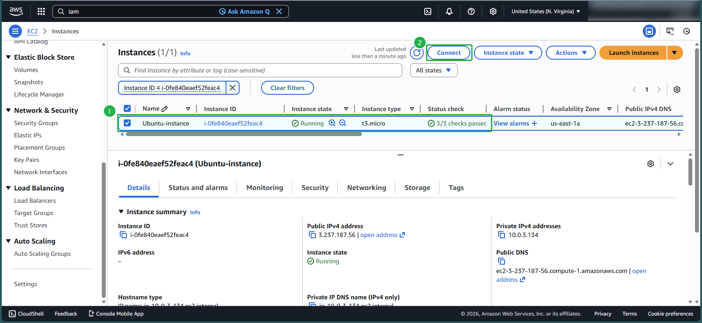Click Clear filters button
Screen dimensions: 702x323
pos(287,88)
